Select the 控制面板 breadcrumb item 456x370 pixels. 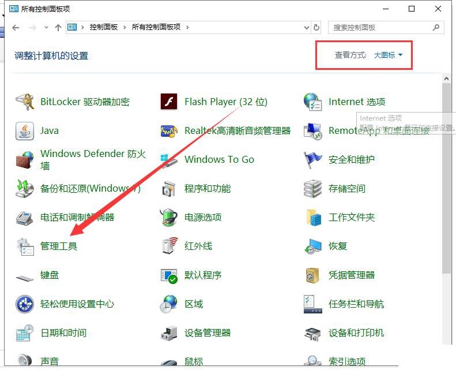click(x=104, y=27)
